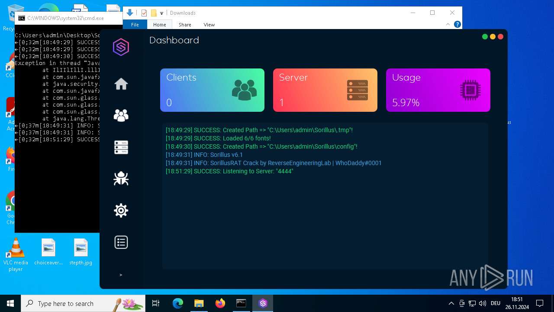
Task: Open File Explorer from taskbar
Action: click(x=199, y=303)
